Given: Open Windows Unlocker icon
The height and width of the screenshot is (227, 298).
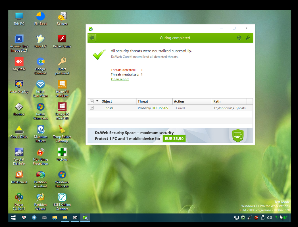Looking at the screenshot, I should coord(62,179).
